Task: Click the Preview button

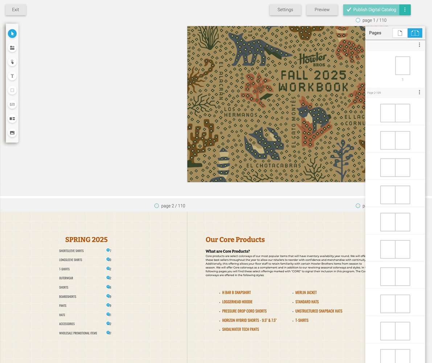Action: coord(322,10)
